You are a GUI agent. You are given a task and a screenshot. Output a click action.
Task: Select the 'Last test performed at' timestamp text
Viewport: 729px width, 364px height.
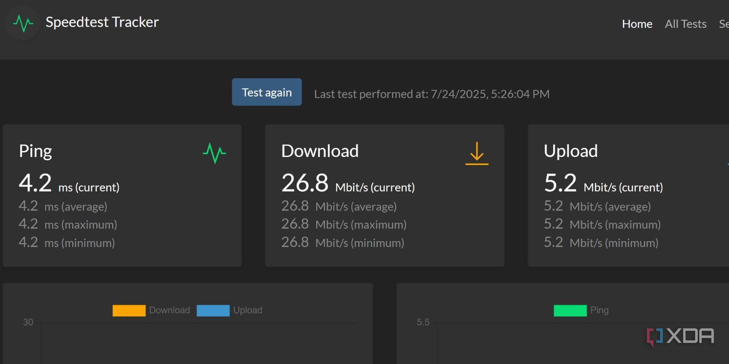[431, 94]
